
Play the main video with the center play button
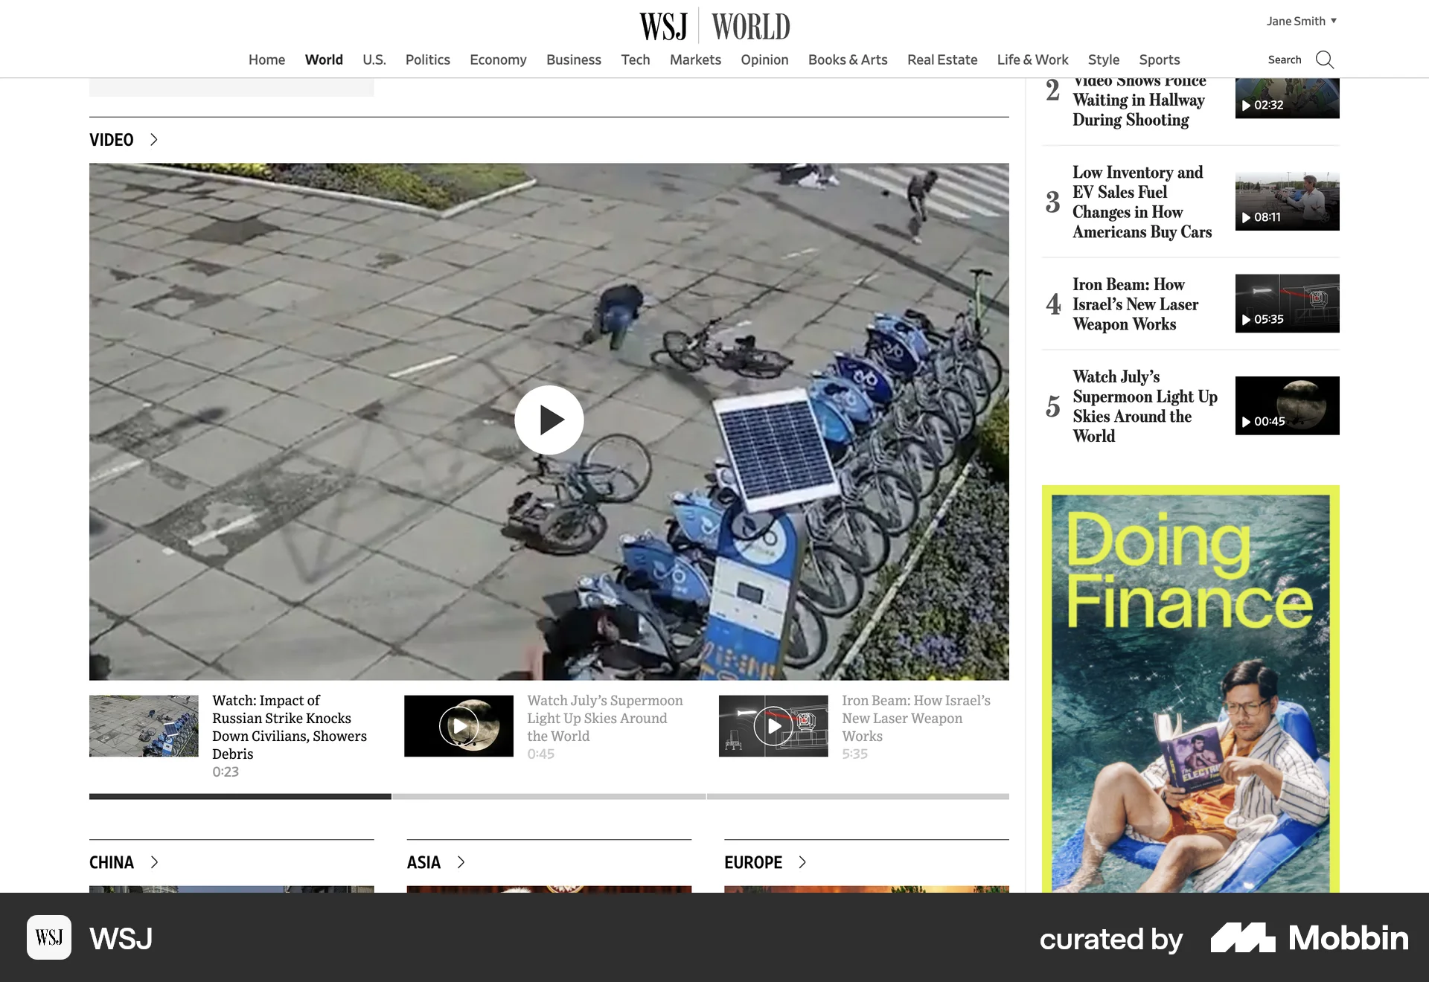549,420
